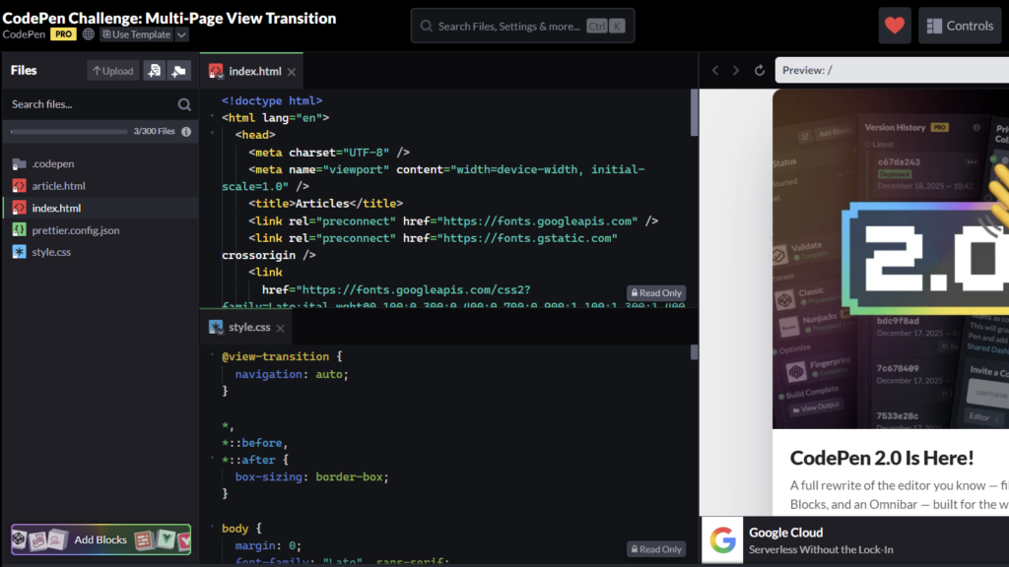Close the index.html tab
Screen dimensions: 1009x567
coord(292,72)
